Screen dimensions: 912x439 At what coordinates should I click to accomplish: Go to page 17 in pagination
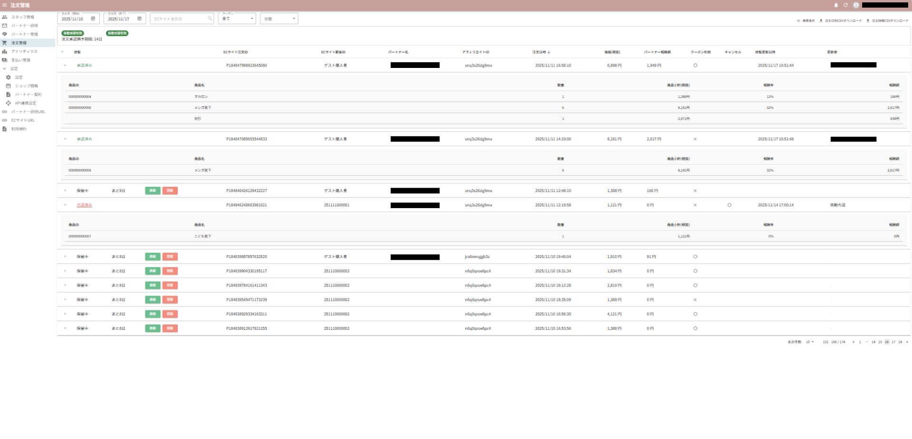coord(893,342)
